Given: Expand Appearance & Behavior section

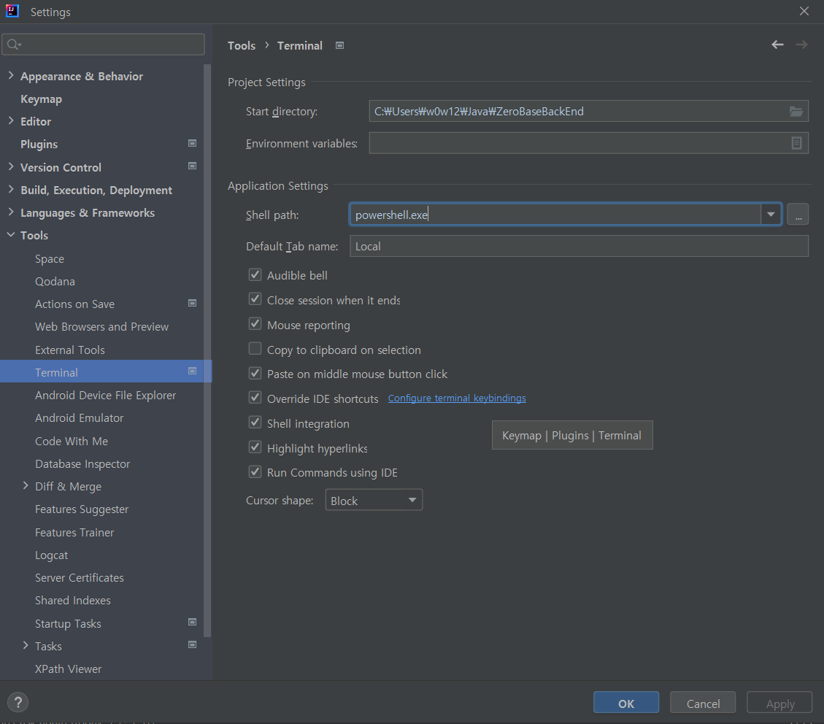Looking at the screenshot, I should click(10, 76).
